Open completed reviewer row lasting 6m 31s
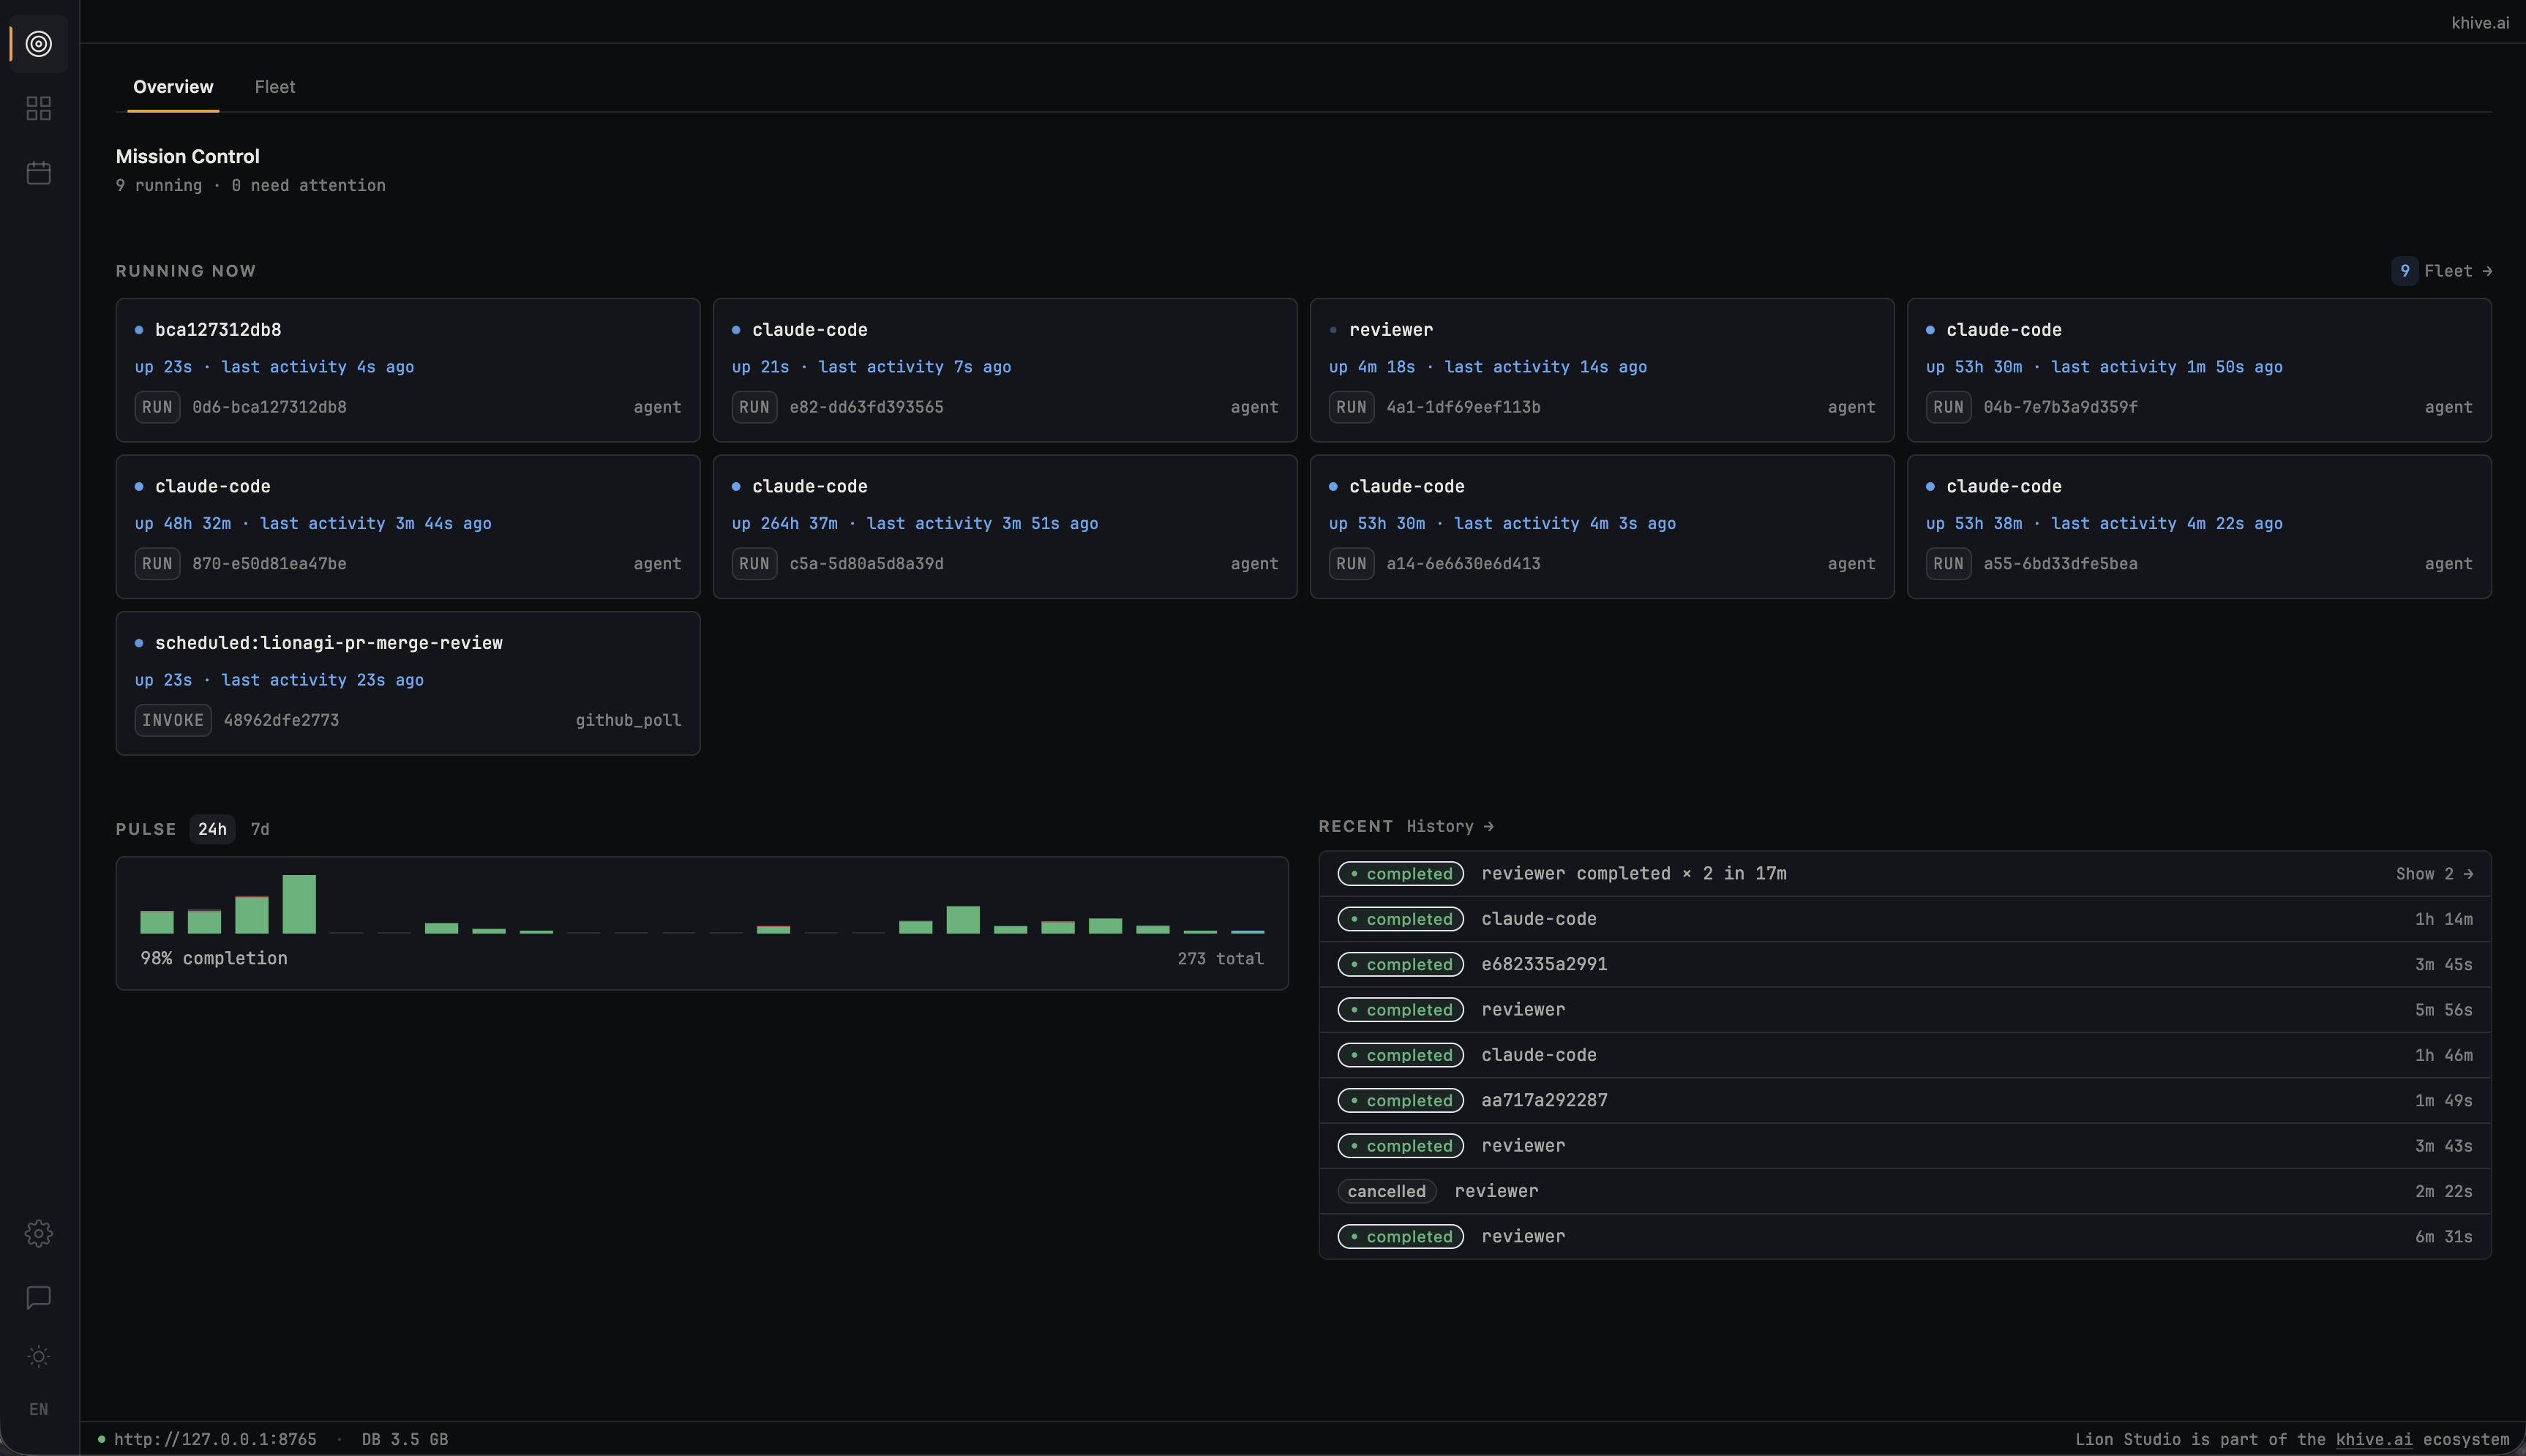The height and width of the screenshot is (1456, 2526). pyautogui.click(x=1904, y=1237)
